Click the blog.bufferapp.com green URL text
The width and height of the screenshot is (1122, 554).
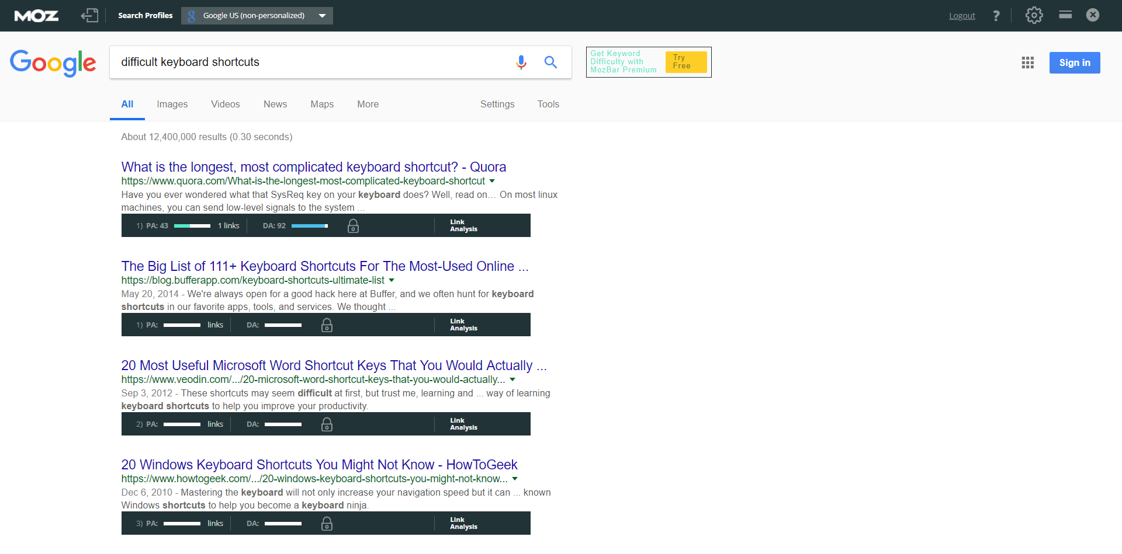click(x=253, y=280)
